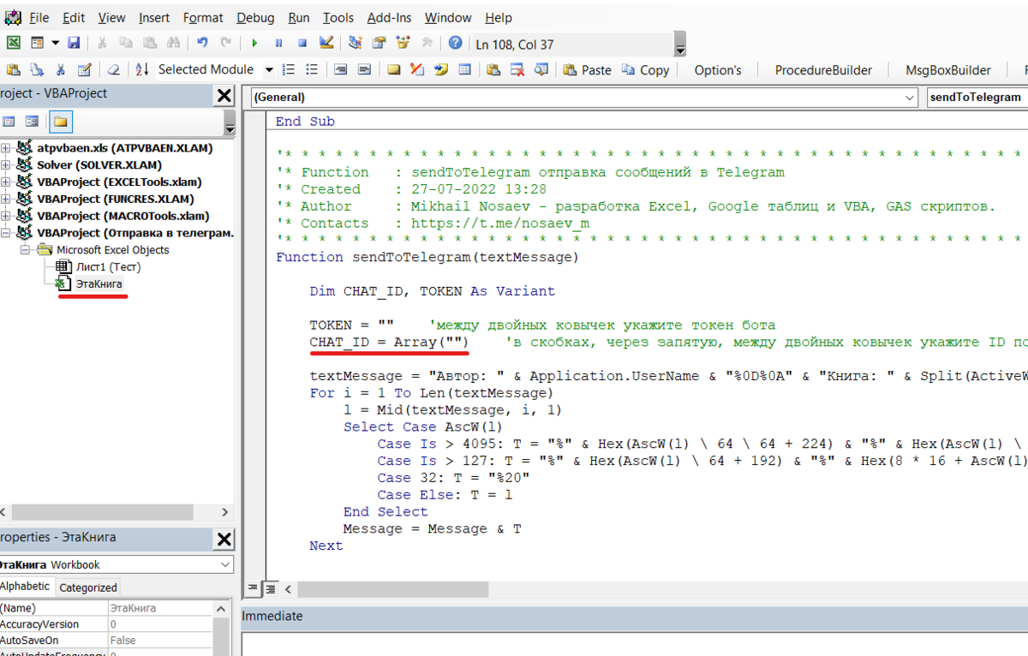The image size is (1028, 656).
Task: Click the scissors icon in the add-in toolbar
Action: pyautogui.click(x=61, y=70)
